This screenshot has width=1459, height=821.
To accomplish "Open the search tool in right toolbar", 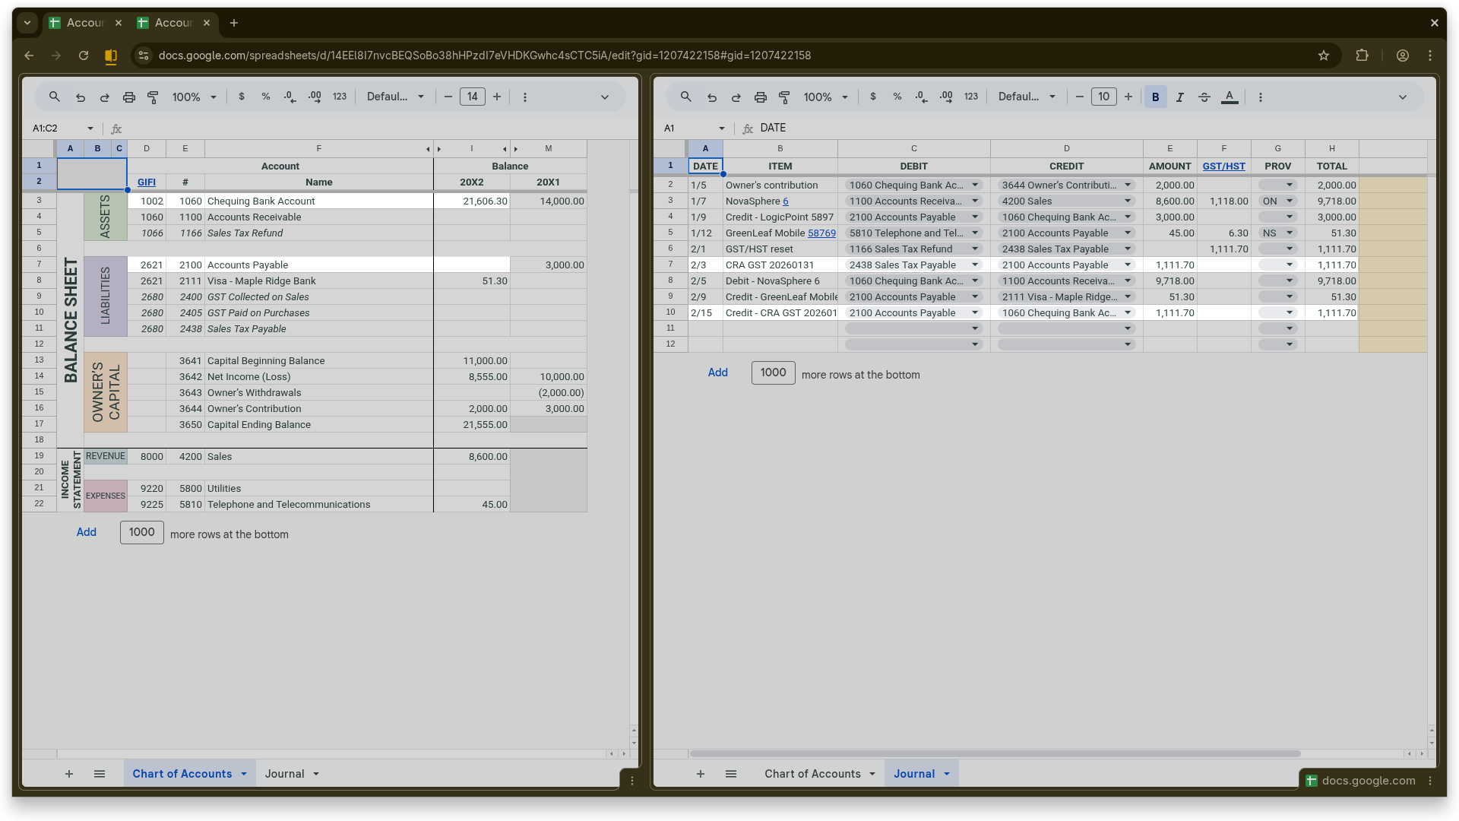I will point(685,97).
